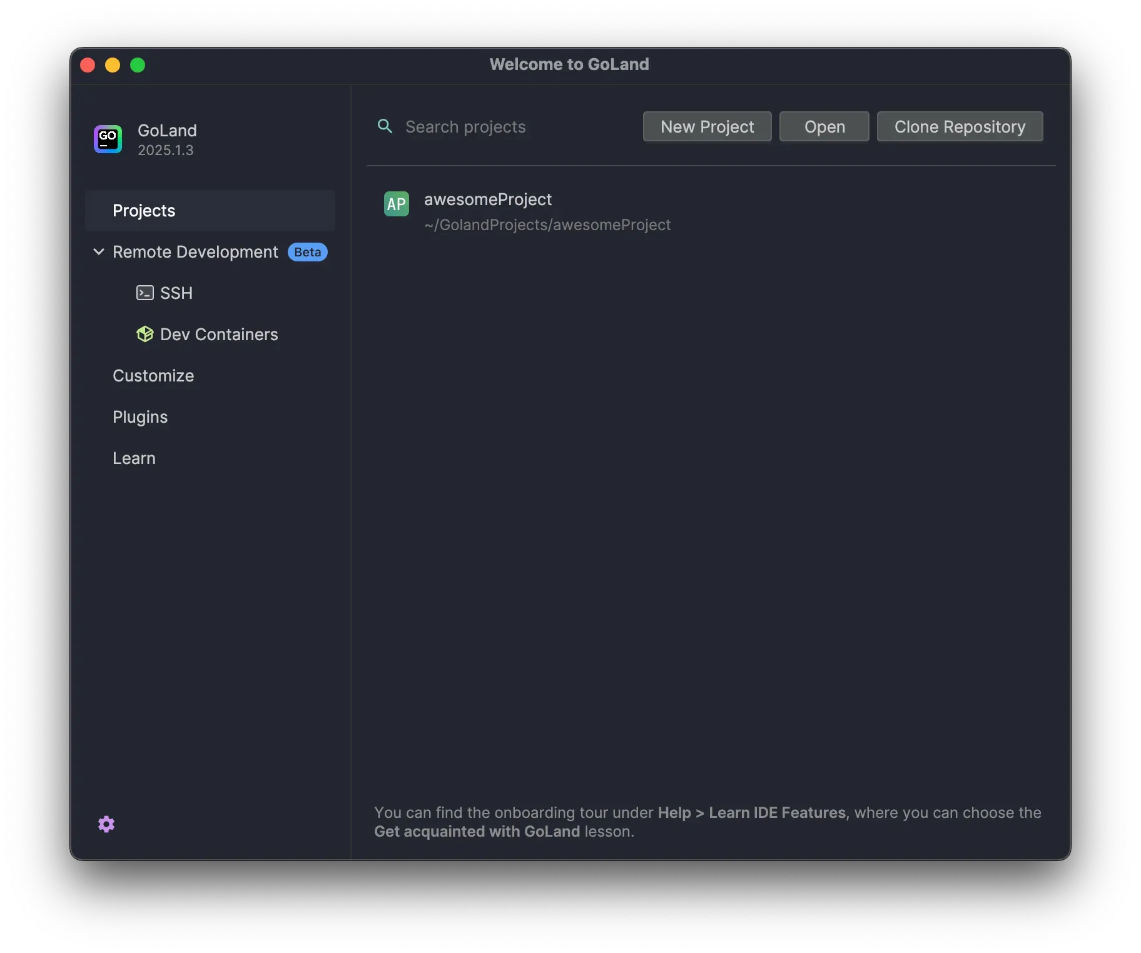Click the New Project button

coord(706,126)
